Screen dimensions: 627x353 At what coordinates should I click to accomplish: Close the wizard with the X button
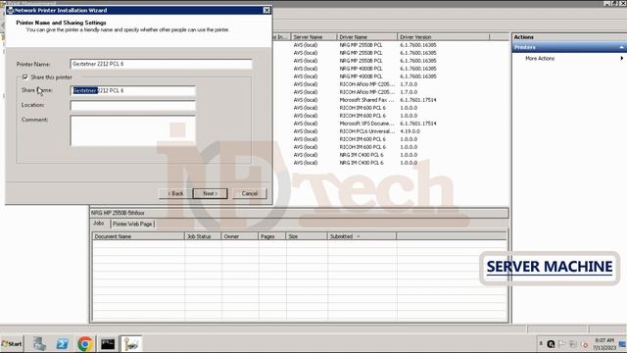(266, 10)
